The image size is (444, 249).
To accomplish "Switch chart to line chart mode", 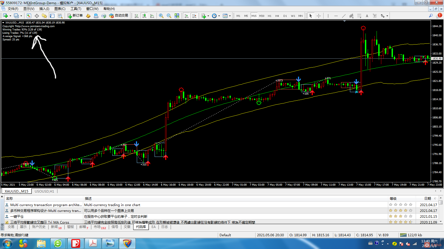I will click(x=152, y=16).
